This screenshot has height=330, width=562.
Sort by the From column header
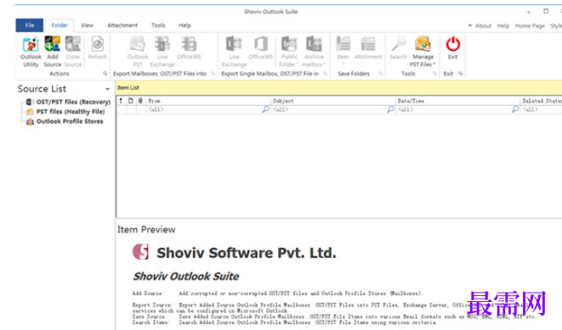[x=208, y=101]
